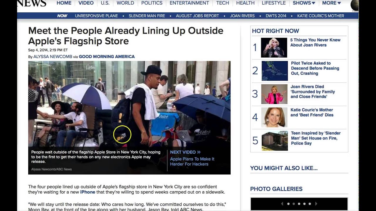Select third photo gallery pagination dot
376x211 pixels.
point(299,204)
